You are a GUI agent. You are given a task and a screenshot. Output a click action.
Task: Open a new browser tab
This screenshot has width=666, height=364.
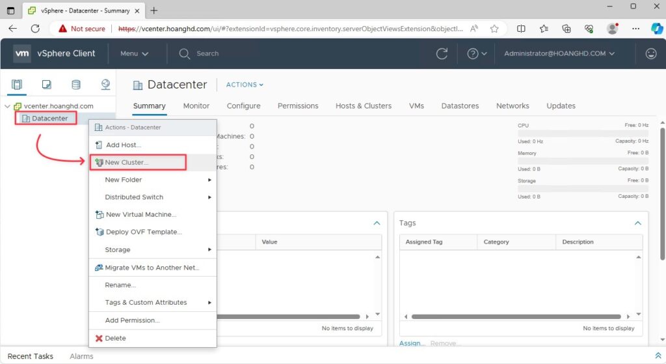pyautogui.click(x=153, y=10)
